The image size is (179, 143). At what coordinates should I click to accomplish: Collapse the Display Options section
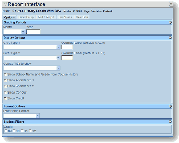coord(170,38)
